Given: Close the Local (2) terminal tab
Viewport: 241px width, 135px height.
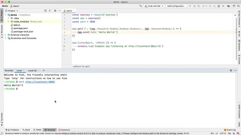Looking at the screenshot, I should pos(39,70).
